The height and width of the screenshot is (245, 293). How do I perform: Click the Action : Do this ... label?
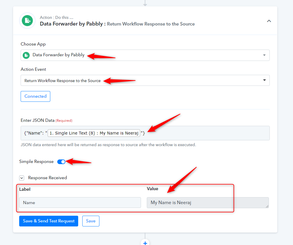[x=56, y=17]
